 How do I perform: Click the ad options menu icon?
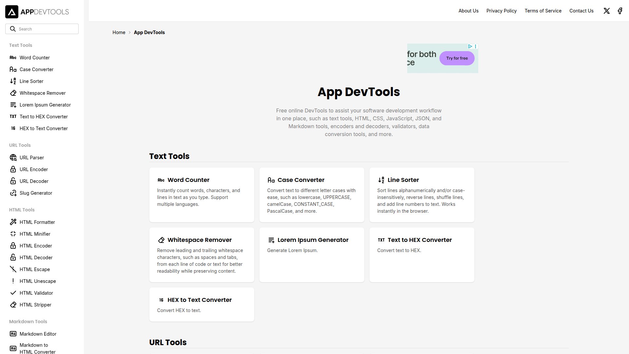[476, 47]
